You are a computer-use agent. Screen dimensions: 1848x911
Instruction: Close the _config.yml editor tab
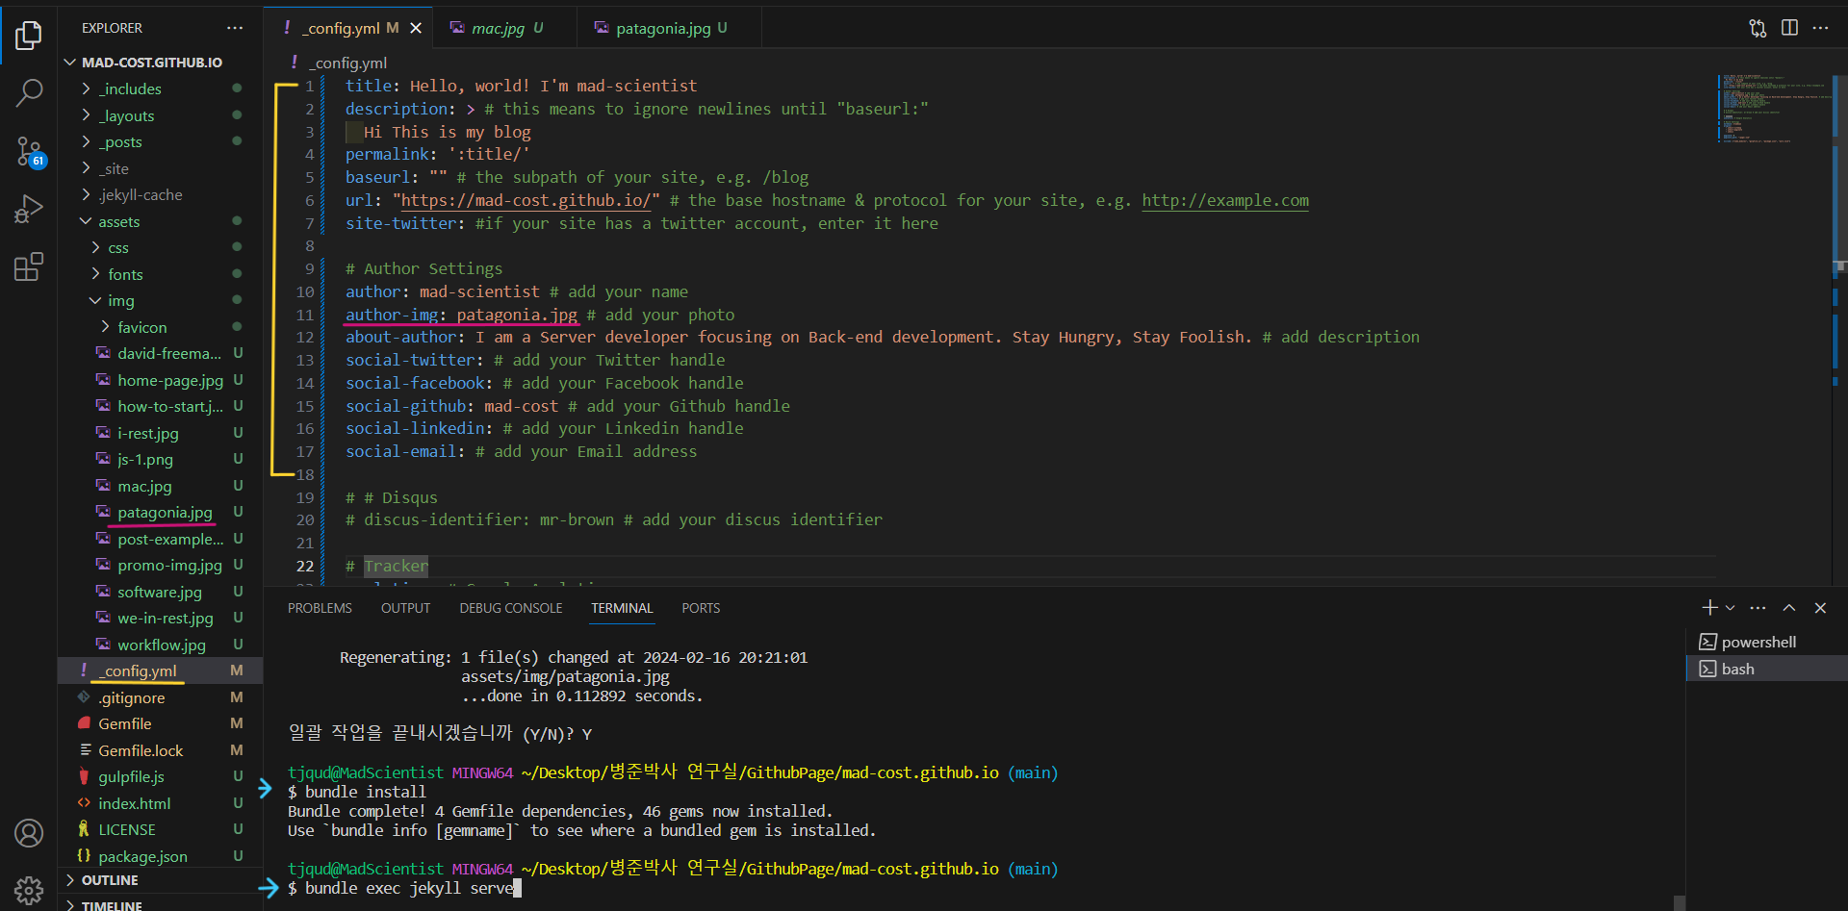tap(416, 29)
